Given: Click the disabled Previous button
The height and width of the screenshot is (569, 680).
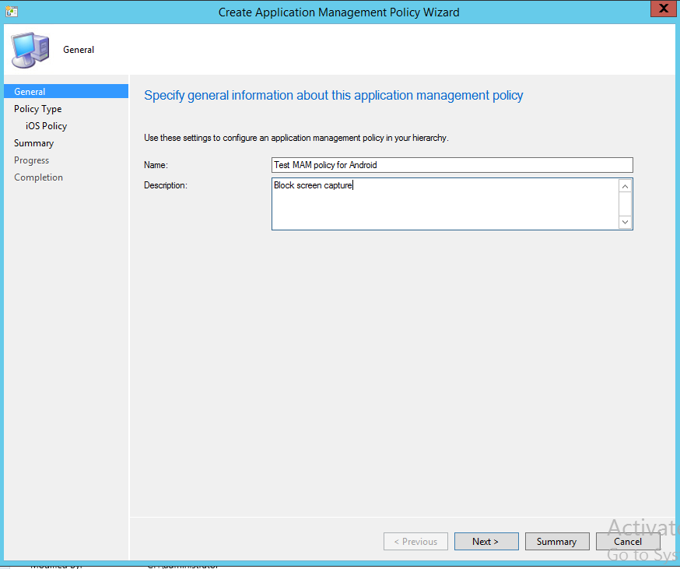Looking at the screenshot, I should [415, 541].
